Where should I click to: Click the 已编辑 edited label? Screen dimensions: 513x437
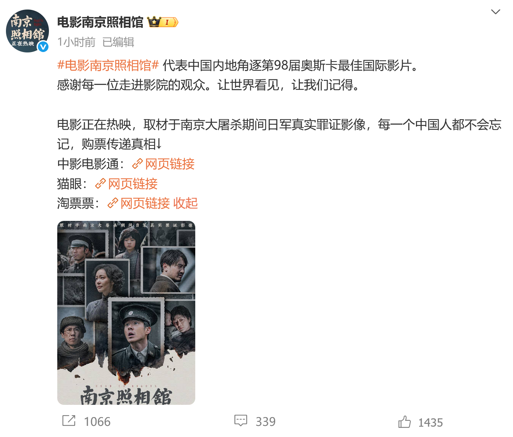pos(119,42)
